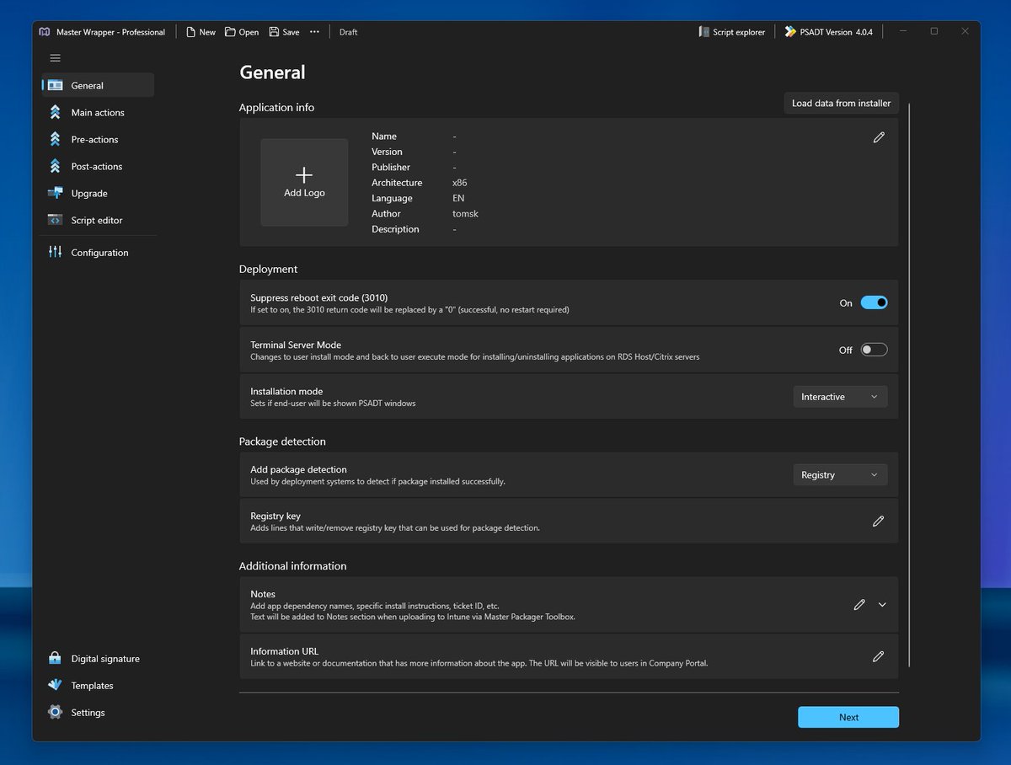
Task: Edit the Registry key with pencil icon
Action: (878, 522)
